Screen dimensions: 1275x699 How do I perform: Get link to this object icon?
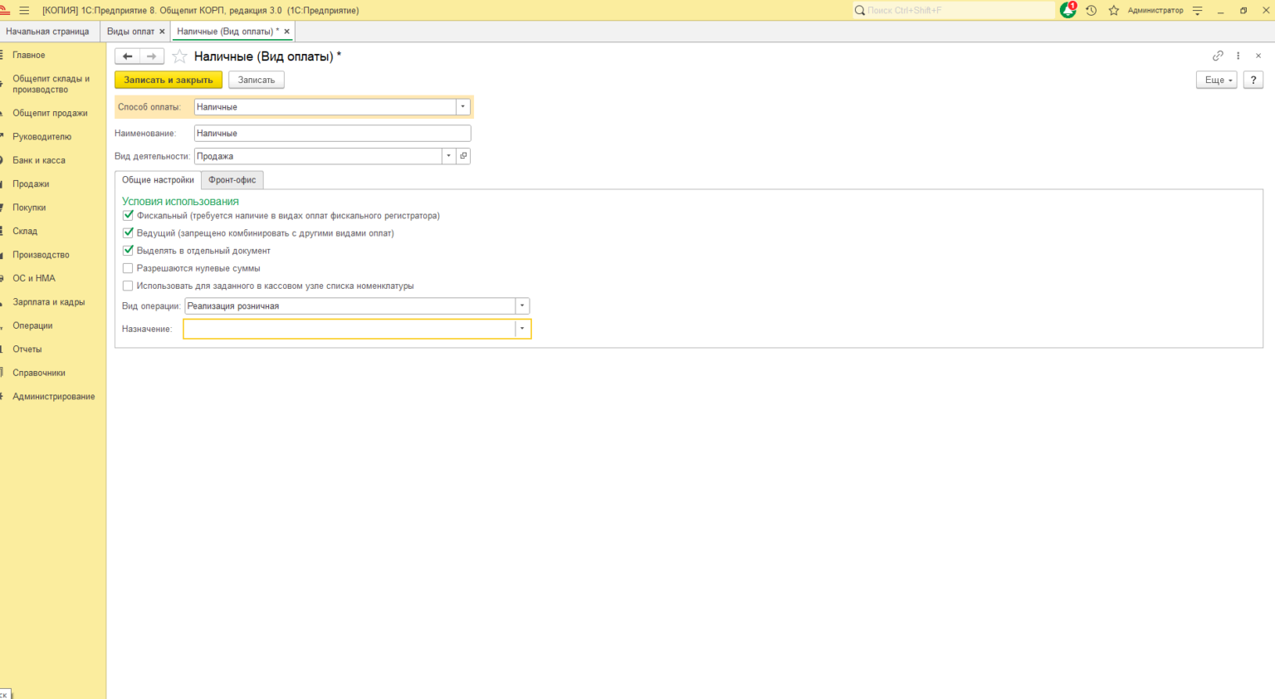(1218, 56)
